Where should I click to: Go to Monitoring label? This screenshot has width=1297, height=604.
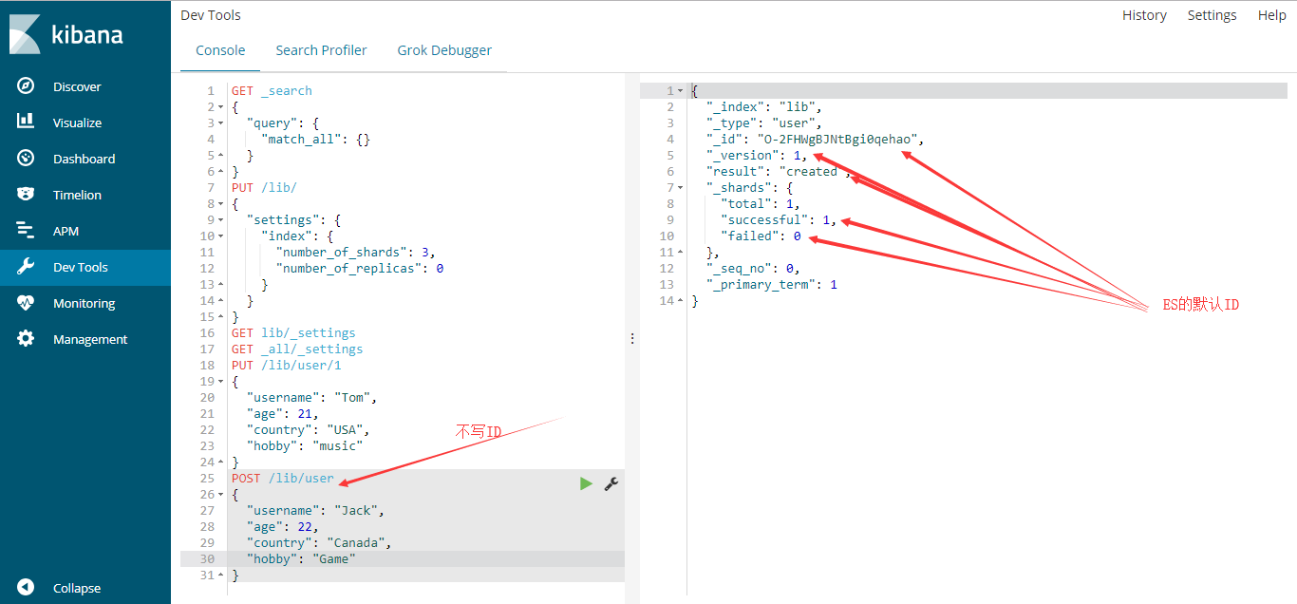tap(84, 303)
